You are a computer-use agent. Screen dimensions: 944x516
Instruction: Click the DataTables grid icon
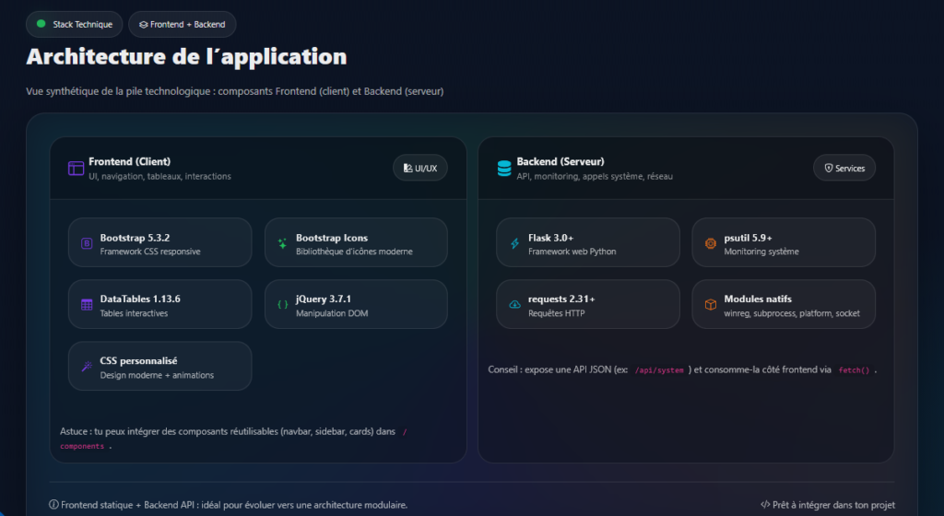point(87,305)
